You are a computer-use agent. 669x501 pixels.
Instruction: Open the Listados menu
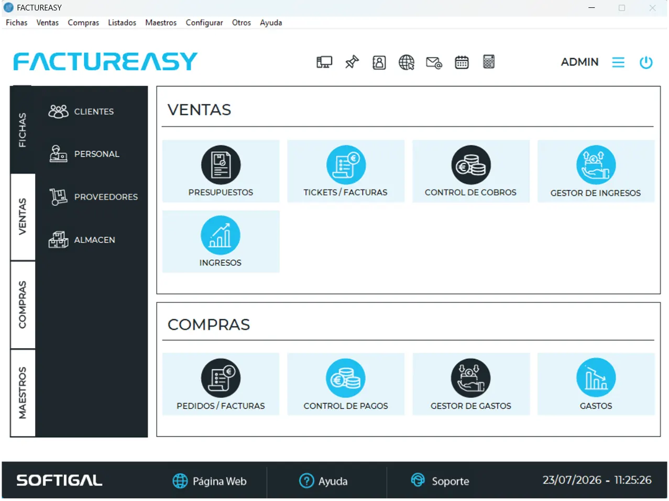click(122, 23)
